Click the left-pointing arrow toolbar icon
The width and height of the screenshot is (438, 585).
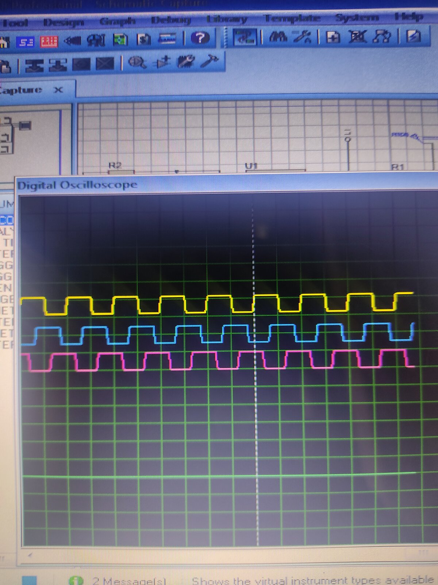click(x=72, y=41)
